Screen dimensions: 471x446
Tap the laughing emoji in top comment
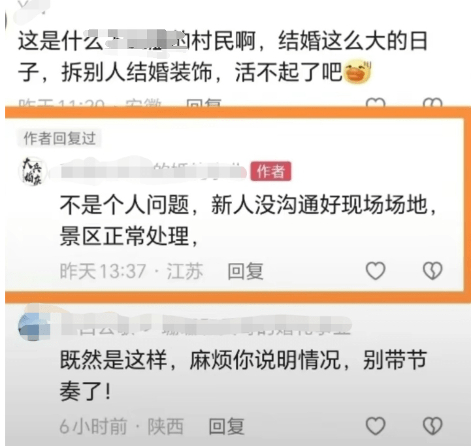coord(357,72)
